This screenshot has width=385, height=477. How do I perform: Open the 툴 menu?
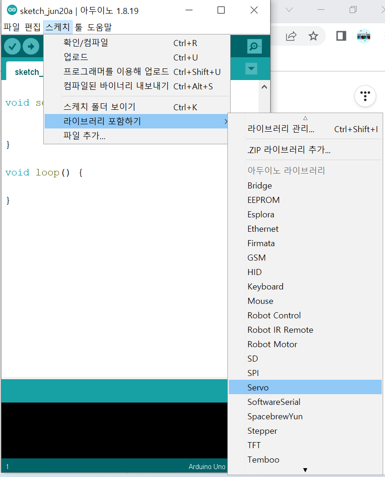[x=79, y=27]
